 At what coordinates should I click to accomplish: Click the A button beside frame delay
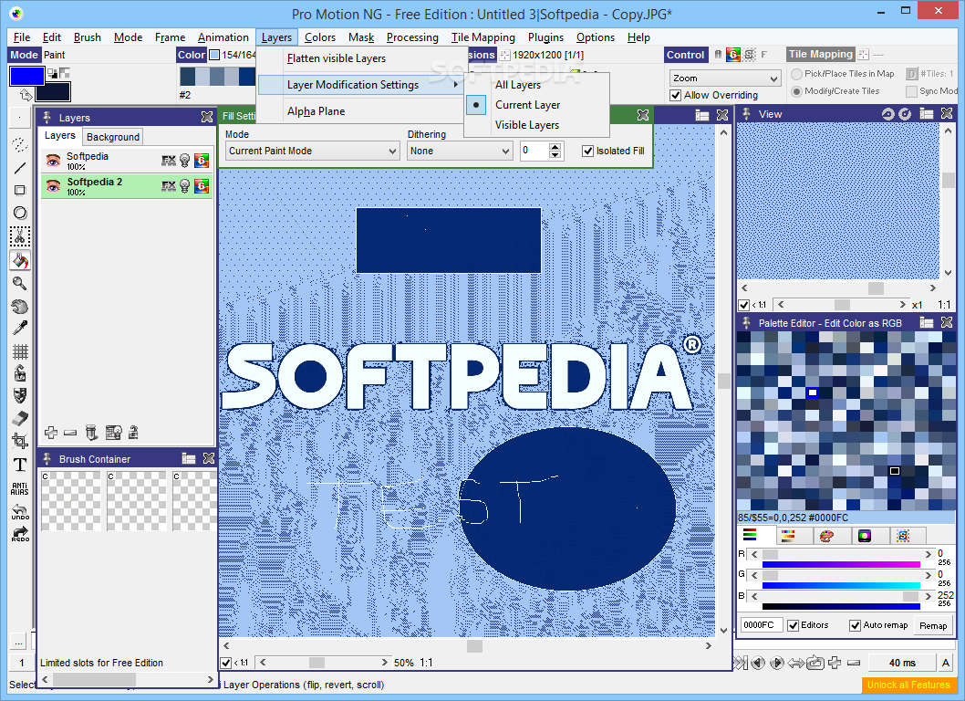coord(946,663)
